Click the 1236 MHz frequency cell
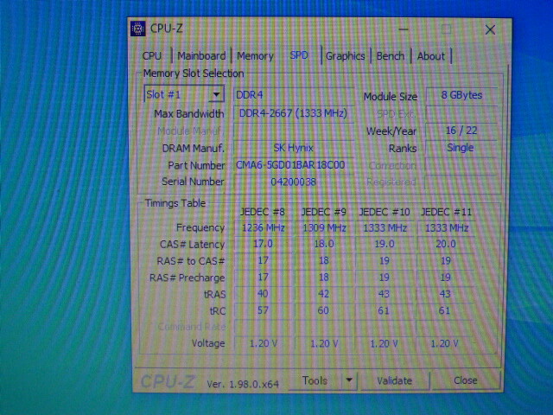The image size is (553, 415). 263,227
